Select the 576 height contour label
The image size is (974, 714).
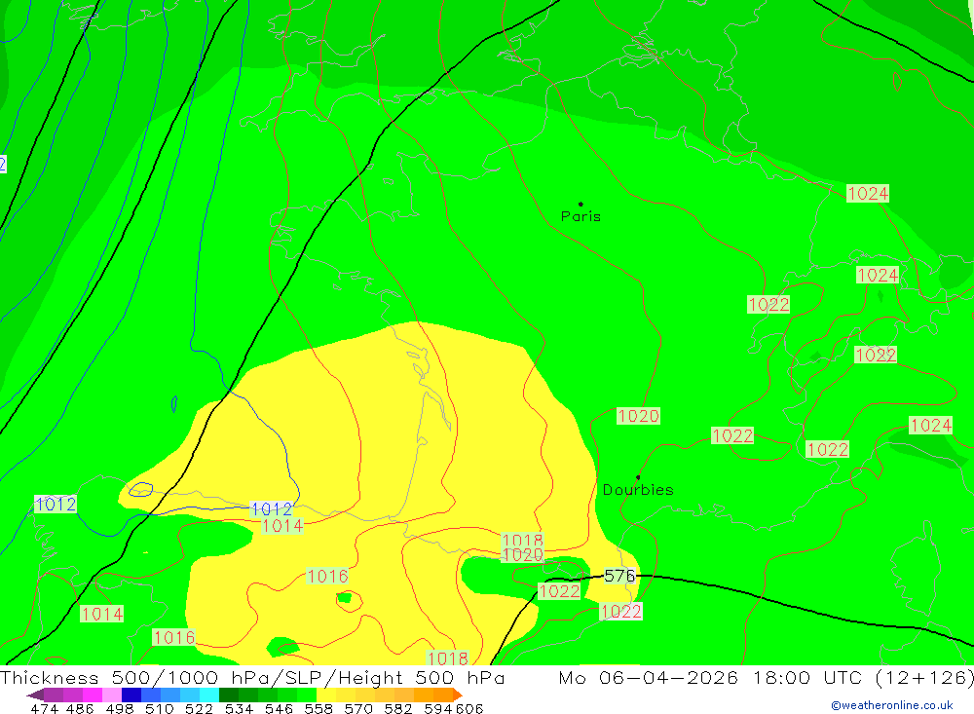[x=619, y=576]
